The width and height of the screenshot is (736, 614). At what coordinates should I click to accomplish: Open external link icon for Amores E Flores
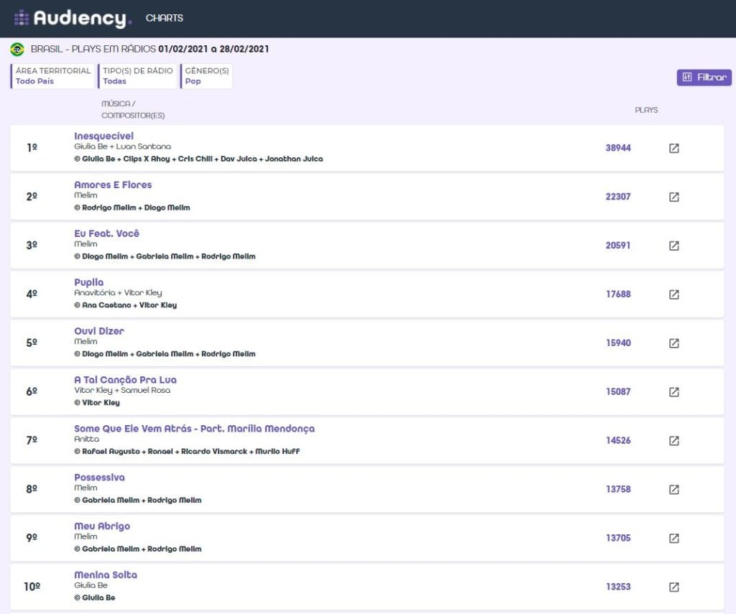tap(673, 197)
